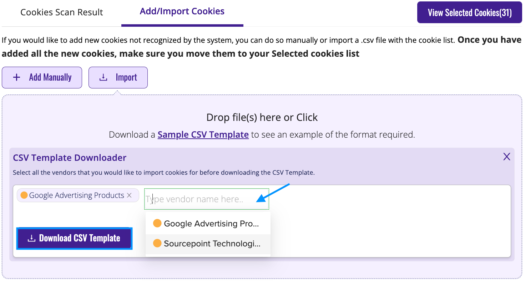This screenshot has height=281, width=525.
Task: Click the download icon on Import button
Action: pos(103,77)
